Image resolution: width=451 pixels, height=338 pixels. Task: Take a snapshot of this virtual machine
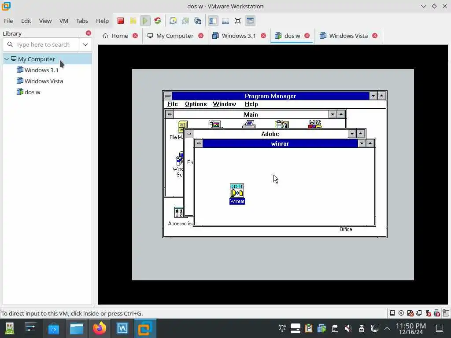point(173,21)
